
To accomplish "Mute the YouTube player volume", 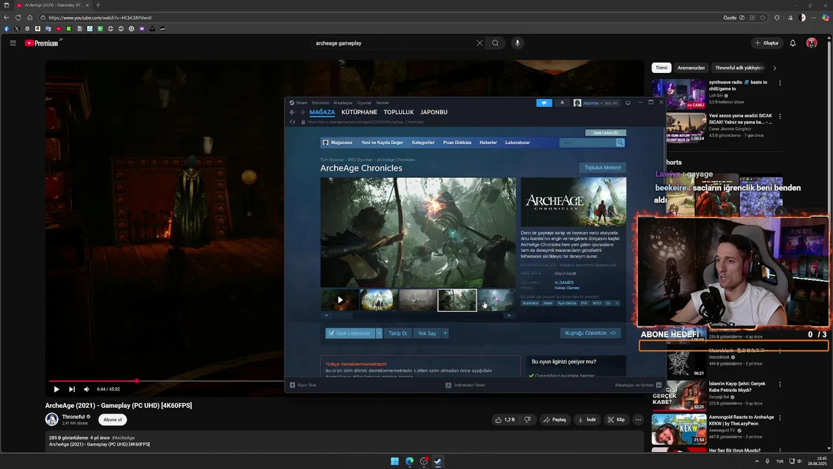I will [87, 389].
